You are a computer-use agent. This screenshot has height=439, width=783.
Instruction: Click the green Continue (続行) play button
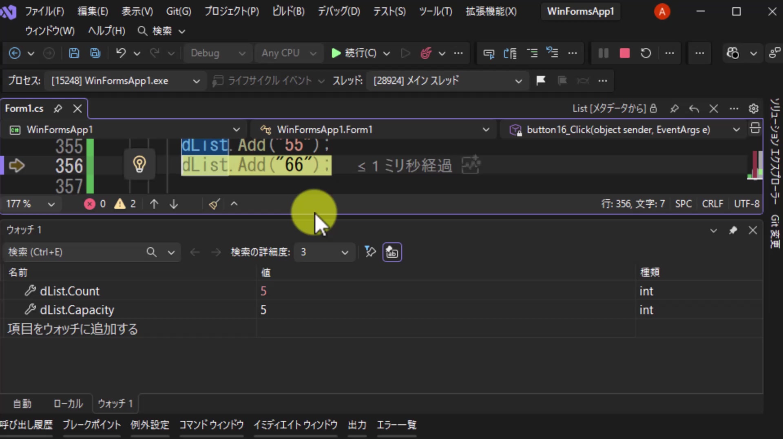click(x=354, y=53)
